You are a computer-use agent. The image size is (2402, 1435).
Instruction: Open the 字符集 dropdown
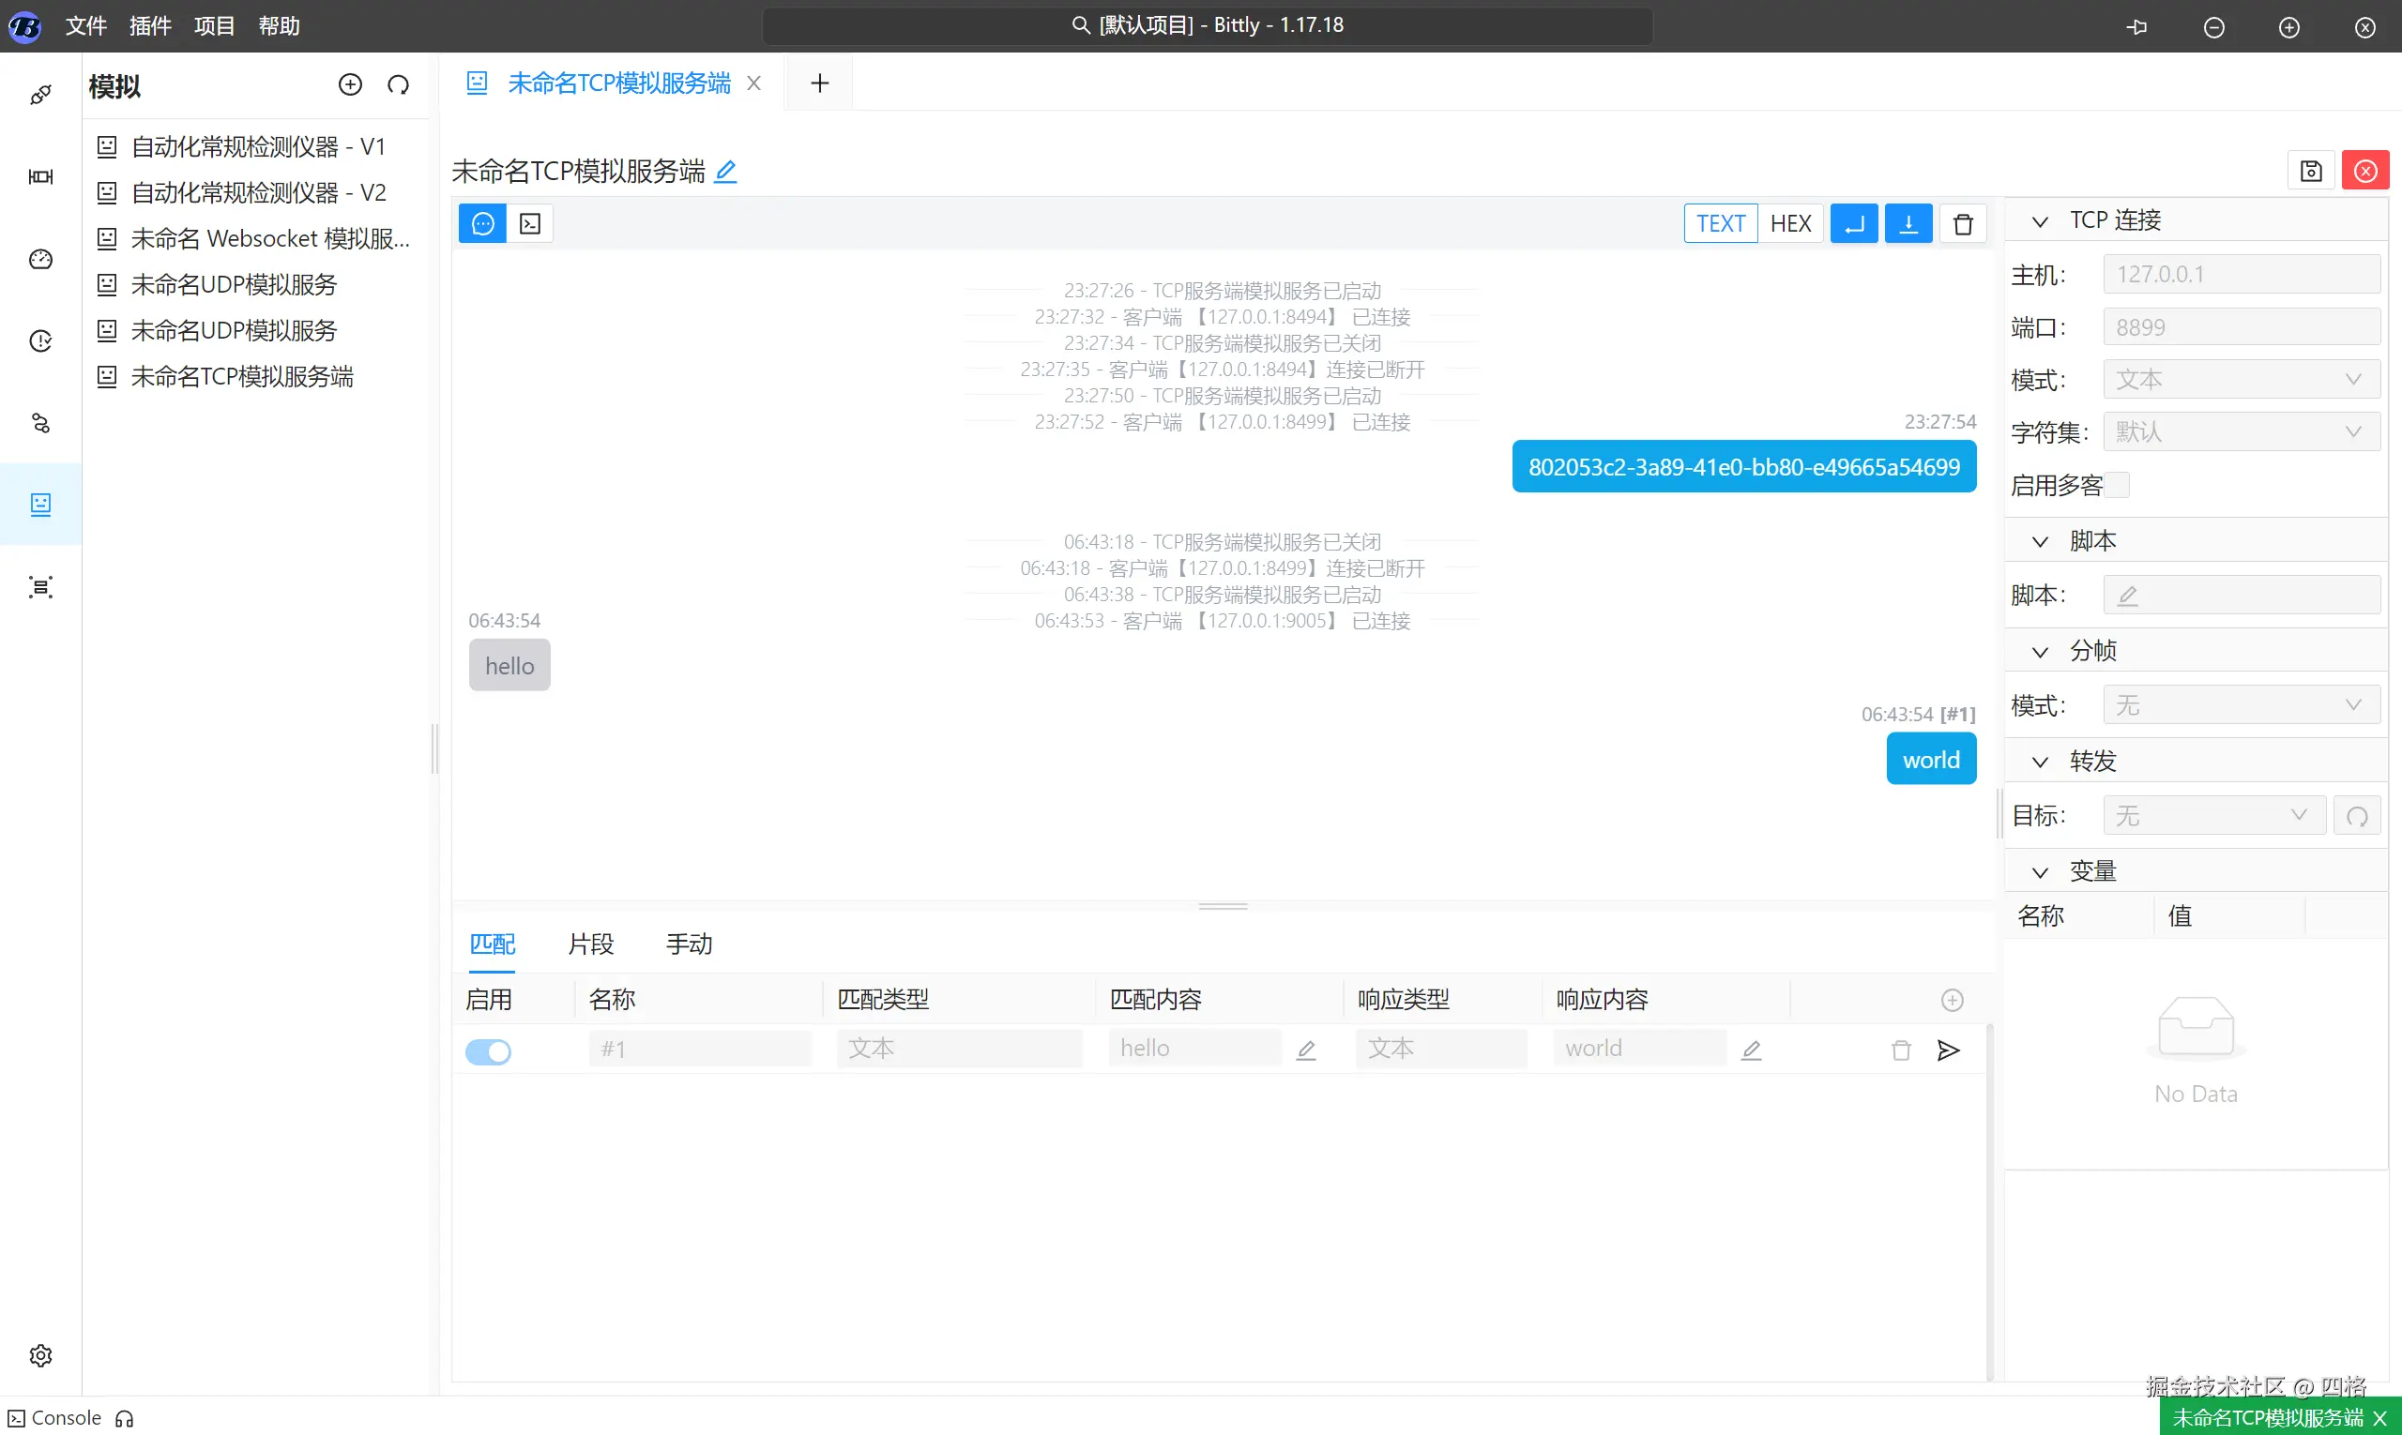coord(2241,432)
